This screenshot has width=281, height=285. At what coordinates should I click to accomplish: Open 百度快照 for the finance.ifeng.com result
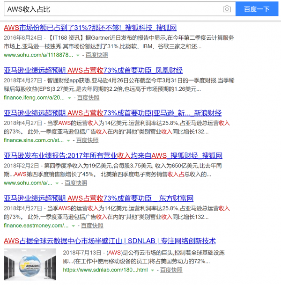(x=89, y=97)
